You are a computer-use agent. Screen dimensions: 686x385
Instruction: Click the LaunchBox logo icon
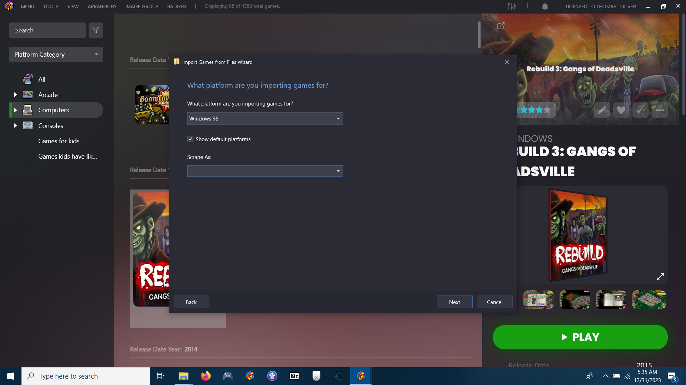9,6
